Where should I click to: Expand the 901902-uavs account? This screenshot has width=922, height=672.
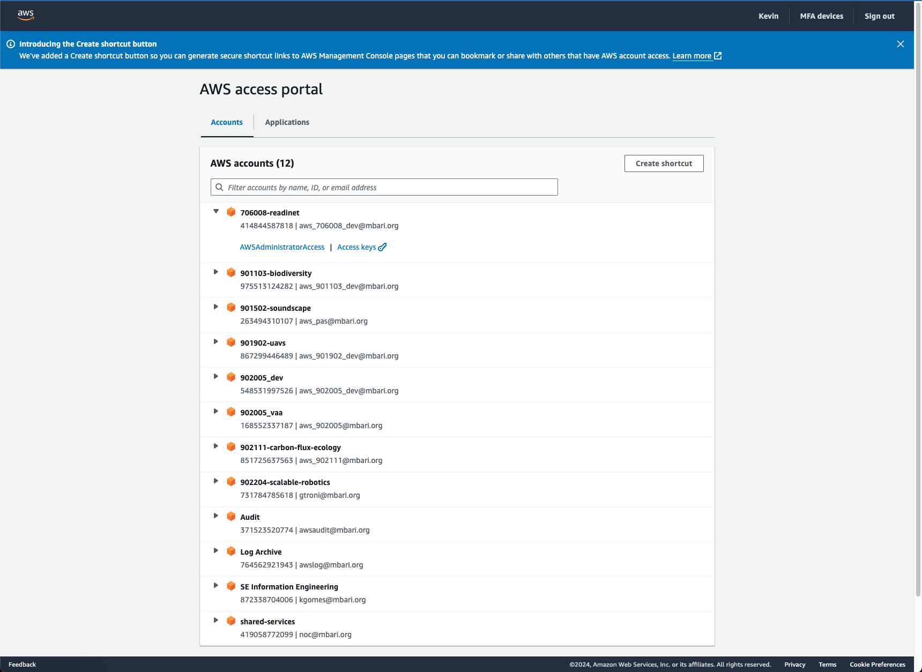point(216,341)
